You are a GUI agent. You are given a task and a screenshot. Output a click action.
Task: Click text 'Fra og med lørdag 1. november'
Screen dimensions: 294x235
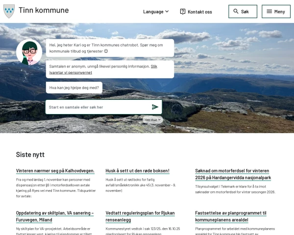(x=56, y=188)
